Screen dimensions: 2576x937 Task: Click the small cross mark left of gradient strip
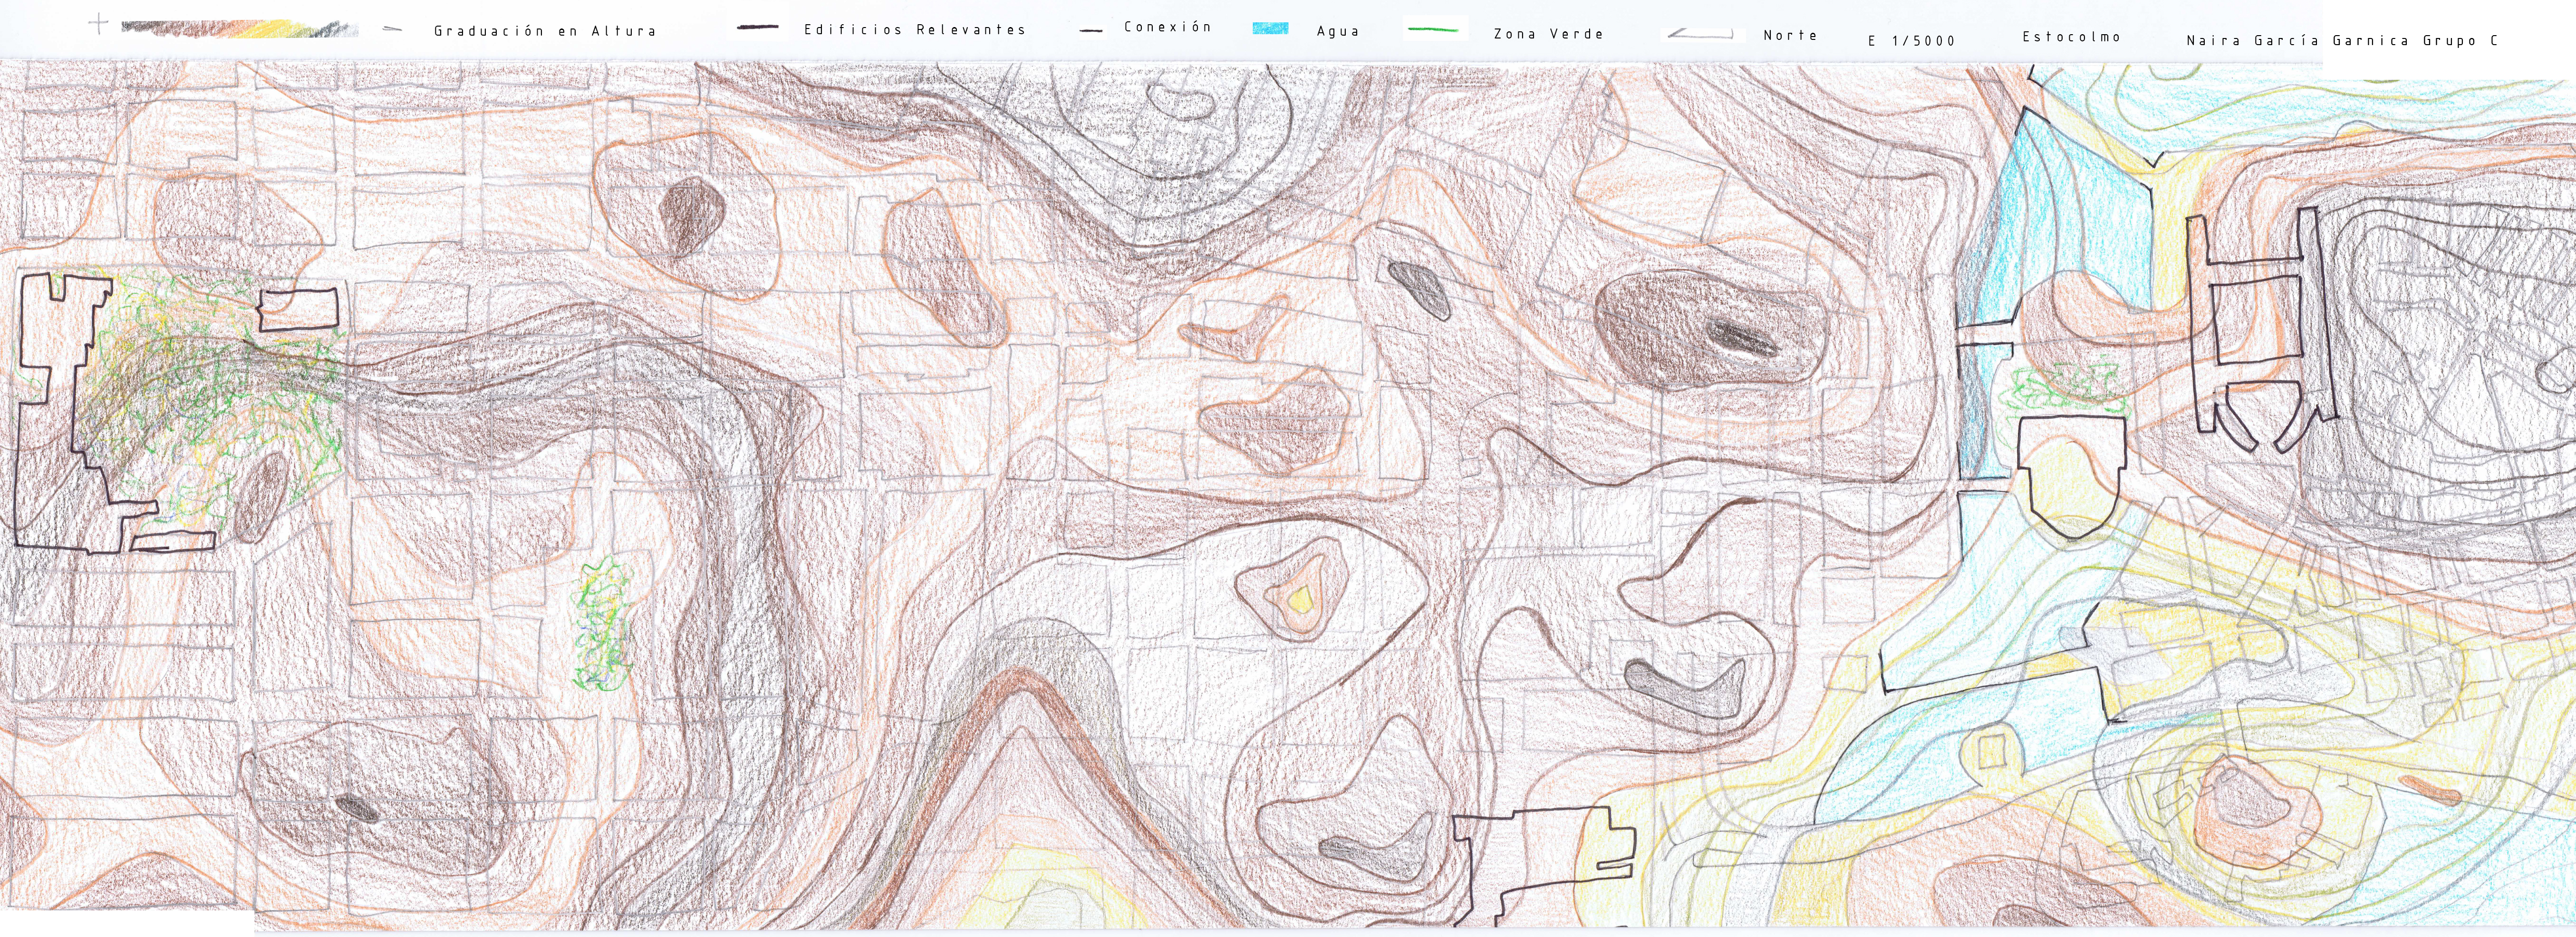pos(98,23)
